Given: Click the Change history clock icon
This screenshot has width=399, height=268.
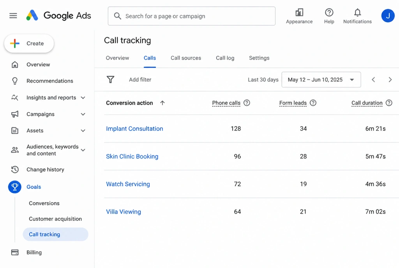Looking at the screenshot, I should point(15,169).
